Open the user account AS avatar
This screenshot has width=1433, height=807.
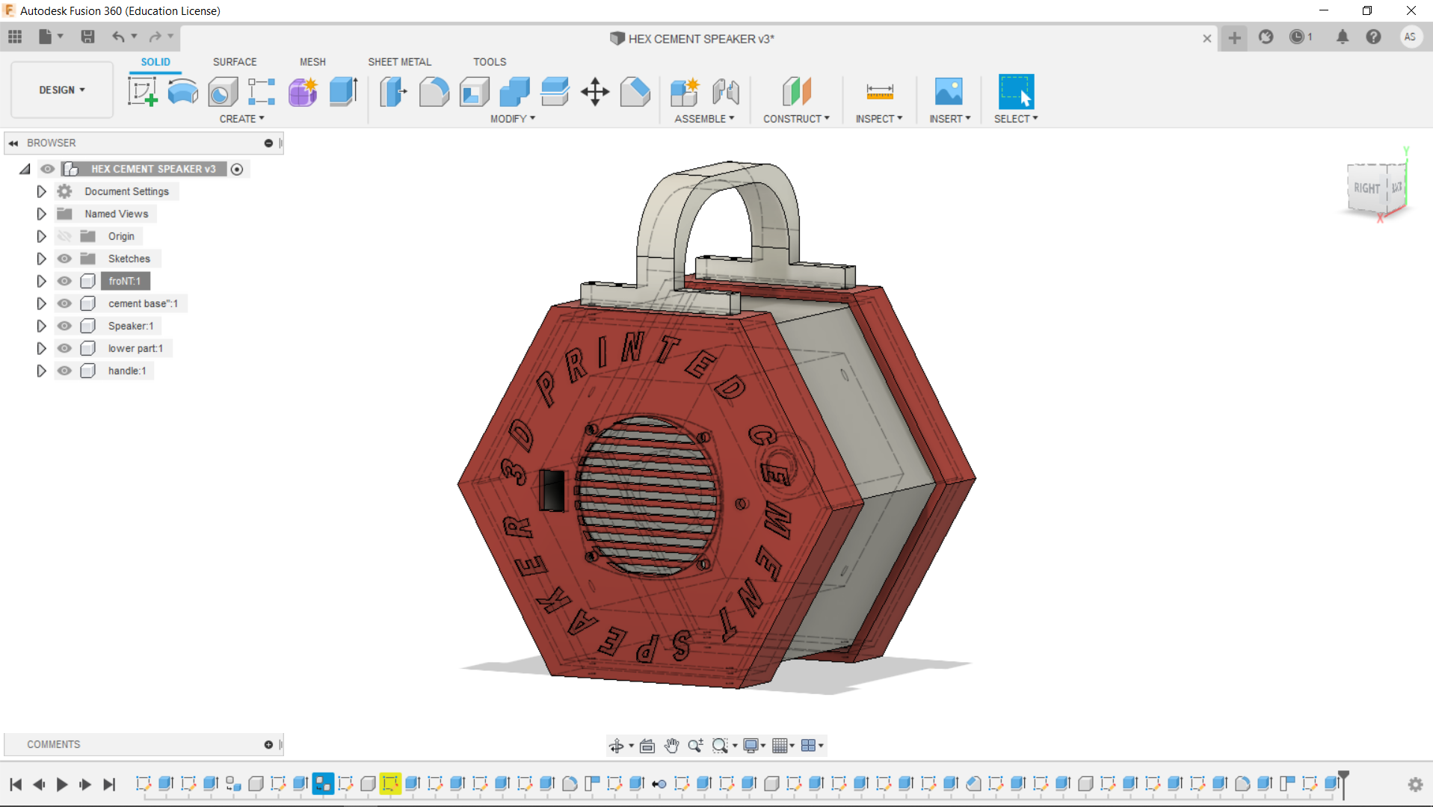pyautogui.click(x=1410, y=37)
